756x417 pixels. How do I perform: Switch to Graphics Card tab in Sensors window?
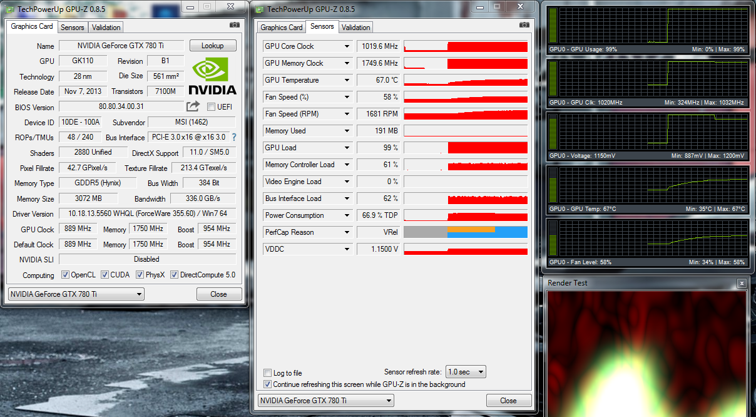pyautogui.click(x=282, y=28)
